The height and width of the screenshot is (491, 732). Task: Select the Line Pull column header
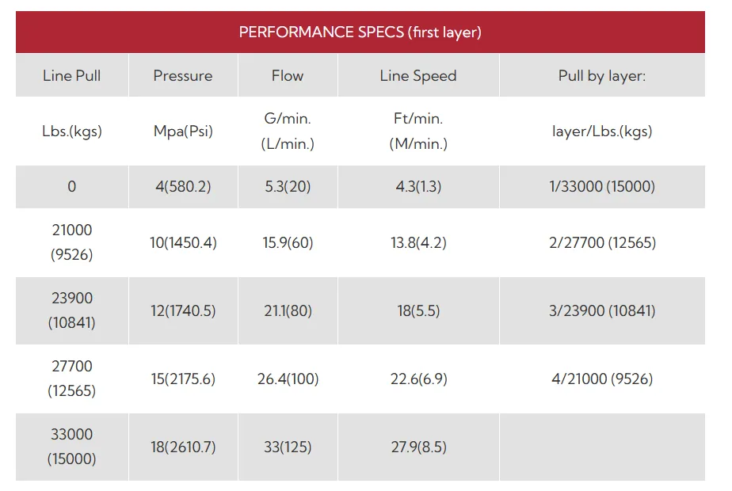(x=72, y=75)
